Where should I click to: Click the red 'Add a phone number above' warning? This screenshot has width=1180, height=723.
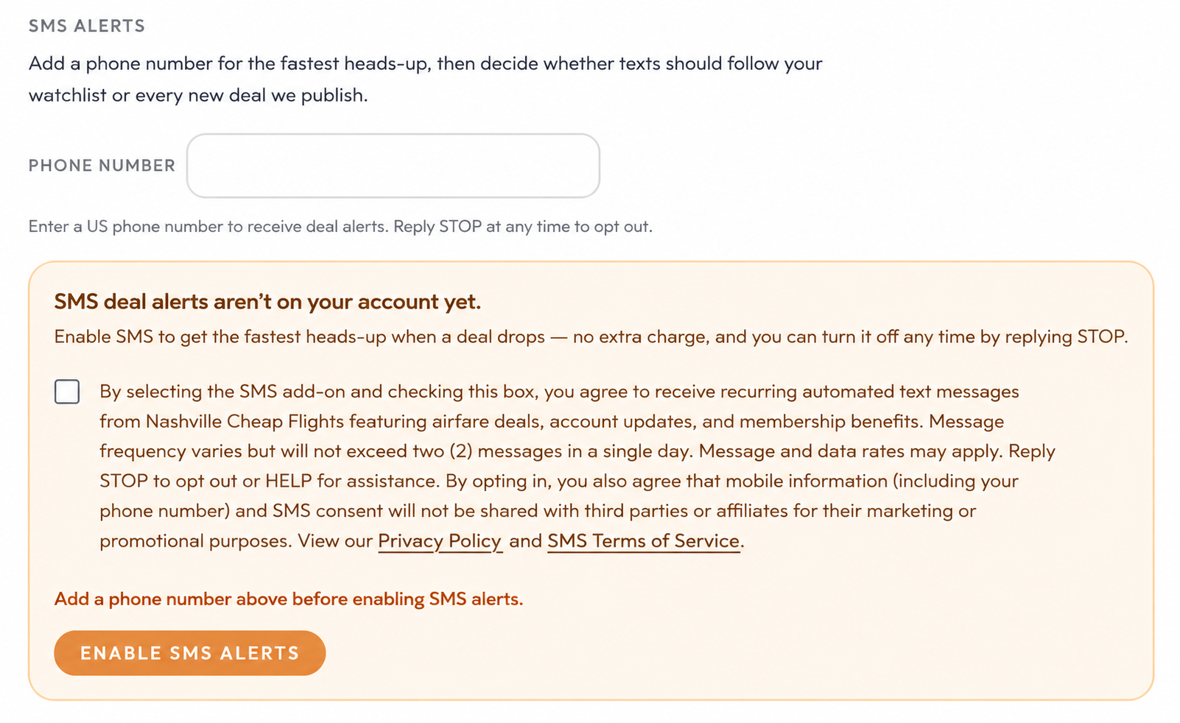click(x=289, y=599)
